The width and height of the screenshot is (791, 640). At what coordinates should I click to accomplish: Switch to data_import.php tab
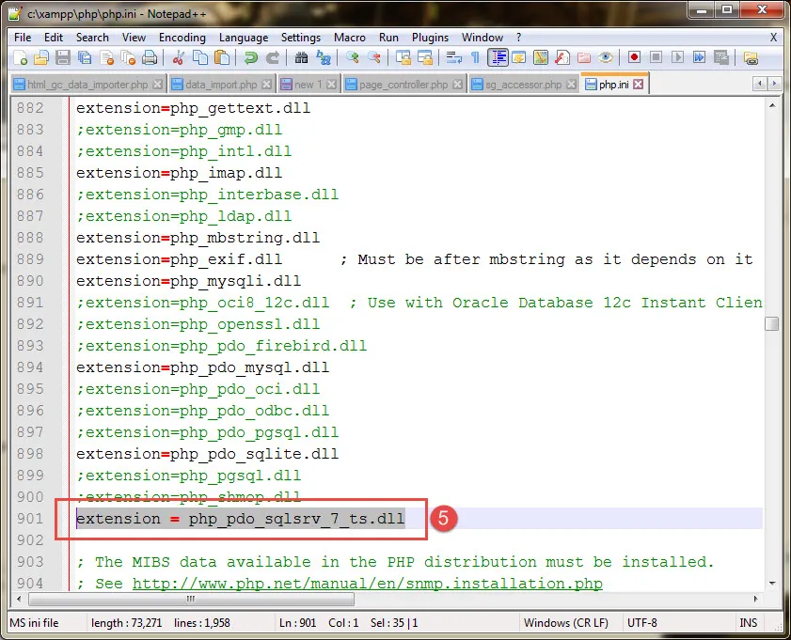tap(221, 85)
